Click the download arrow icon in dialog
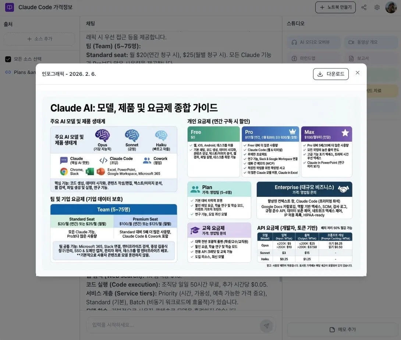The image size is (401, 340). [320, 74]
